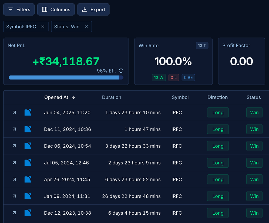Open trade arrow icon for Dec 06, 2024

tap(14, 146)
